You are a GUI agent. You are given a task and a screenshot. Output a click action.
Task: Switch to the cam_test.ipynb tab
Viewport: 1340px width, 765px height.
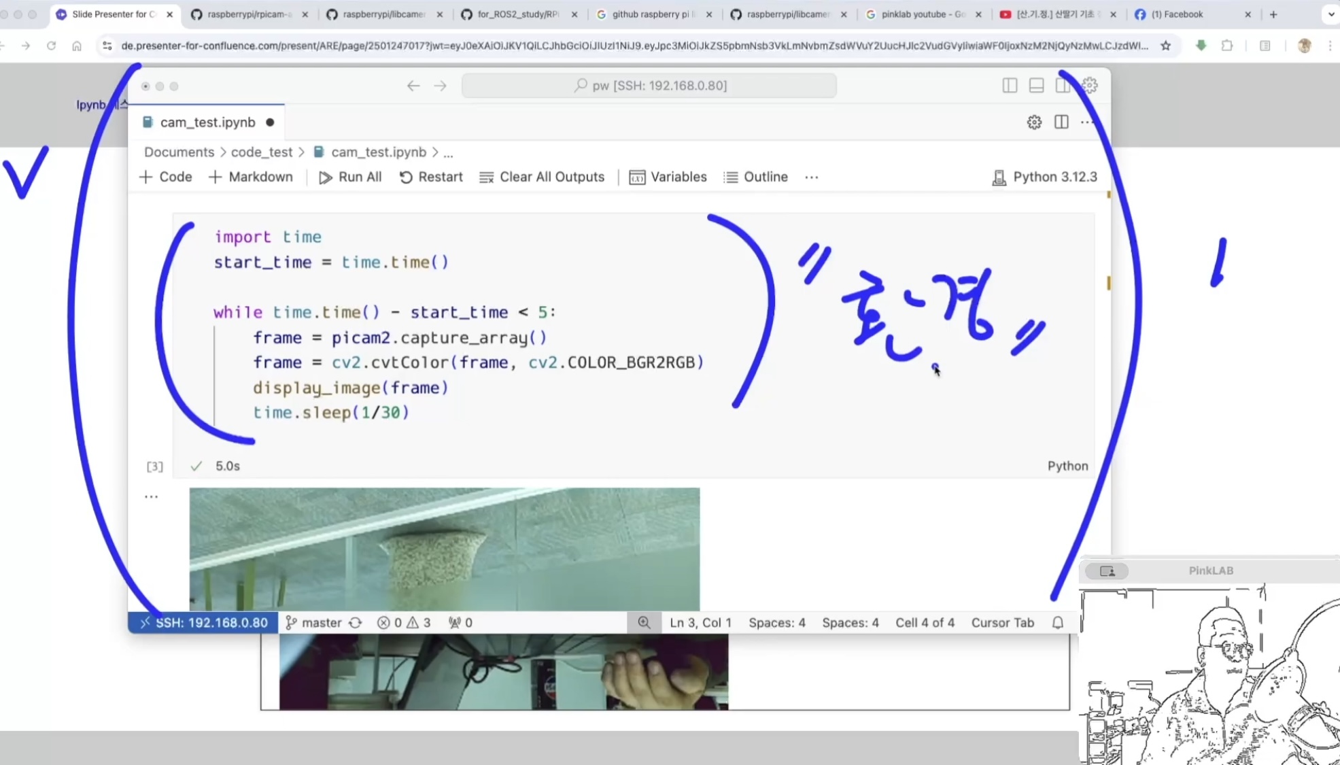tap(207, 122)
